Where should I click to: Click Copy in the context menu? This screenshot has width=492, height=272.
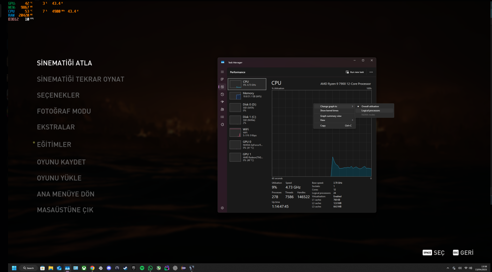pos(323,126)
